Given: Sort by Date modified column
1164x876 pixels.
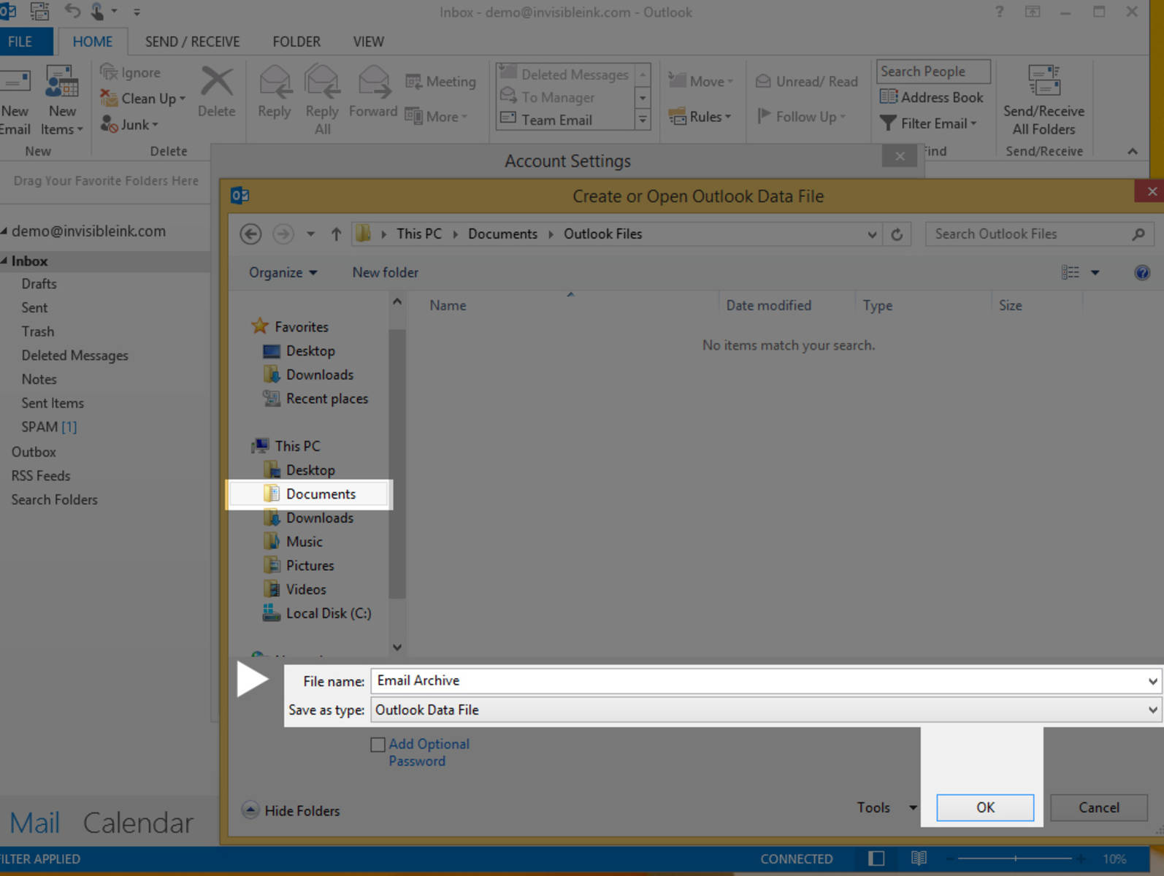Looking at the screenshot, I should 768,305.
